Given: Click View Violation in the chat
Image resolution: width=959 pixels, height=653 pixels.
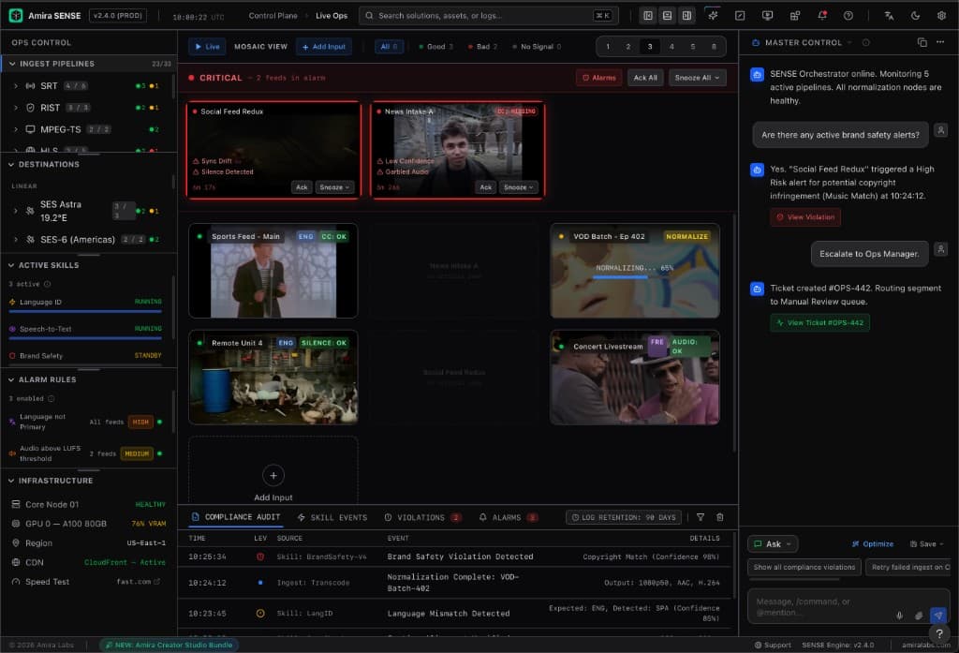Looking at the screenshot, I should pos(804,216).
